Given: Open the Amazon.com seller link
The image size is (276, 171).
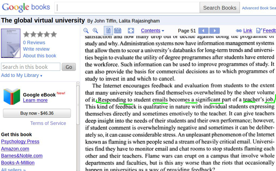Looking at the screenshot, I should click(x=15, y=149).
